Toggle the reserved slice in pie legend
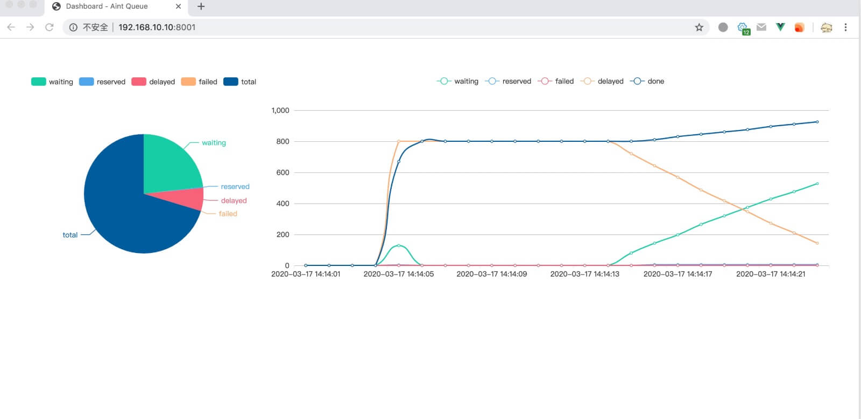 [102, 82]
